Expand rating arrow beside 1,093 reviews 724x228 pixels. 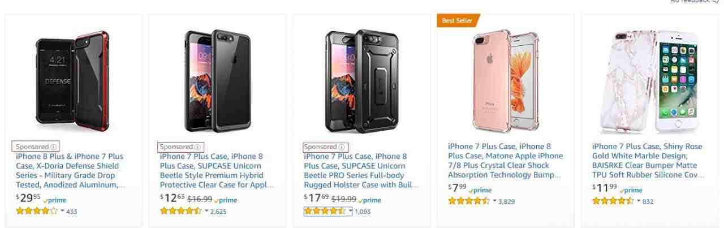(x=350, y=211)
